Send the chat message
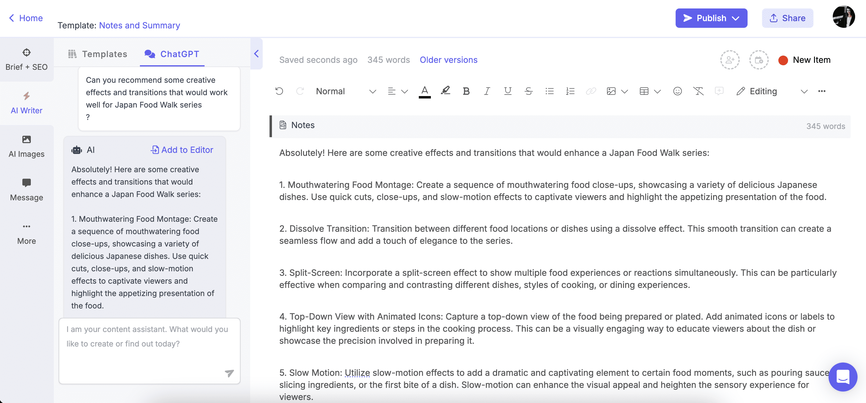 [229, 373]
